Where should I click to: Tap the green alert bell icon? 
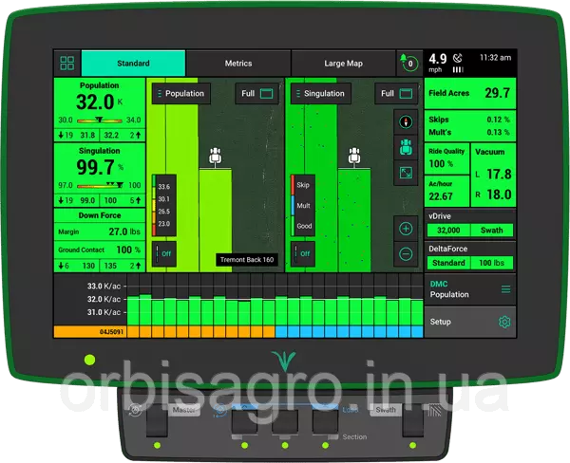(409, 63)
